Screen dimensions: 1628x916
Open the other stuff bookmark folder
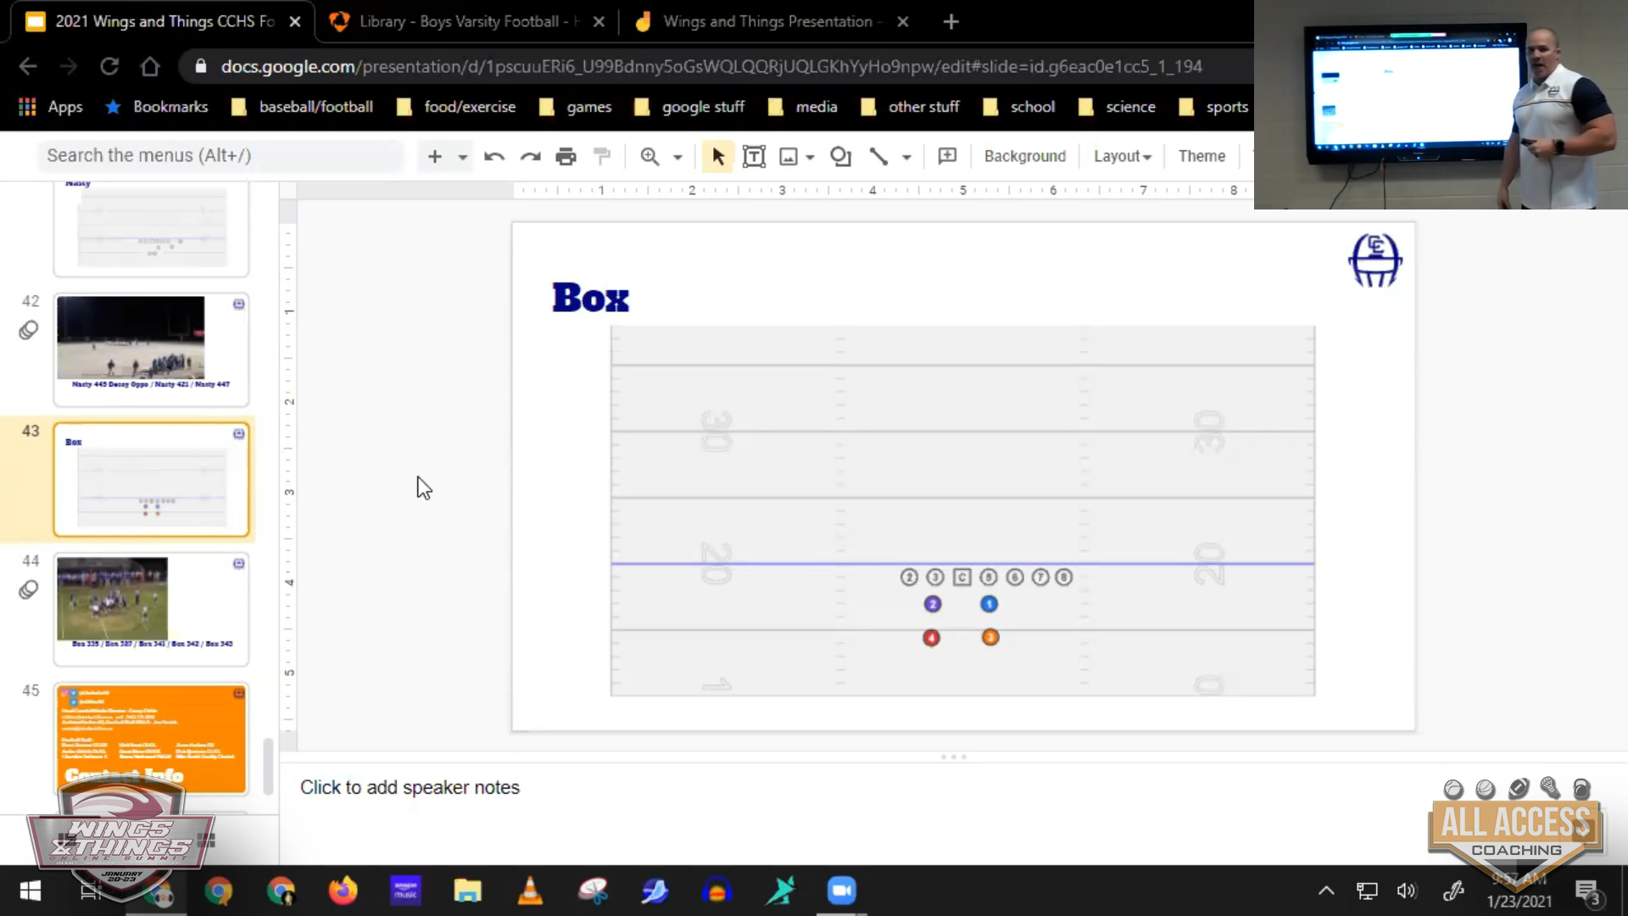910,107
